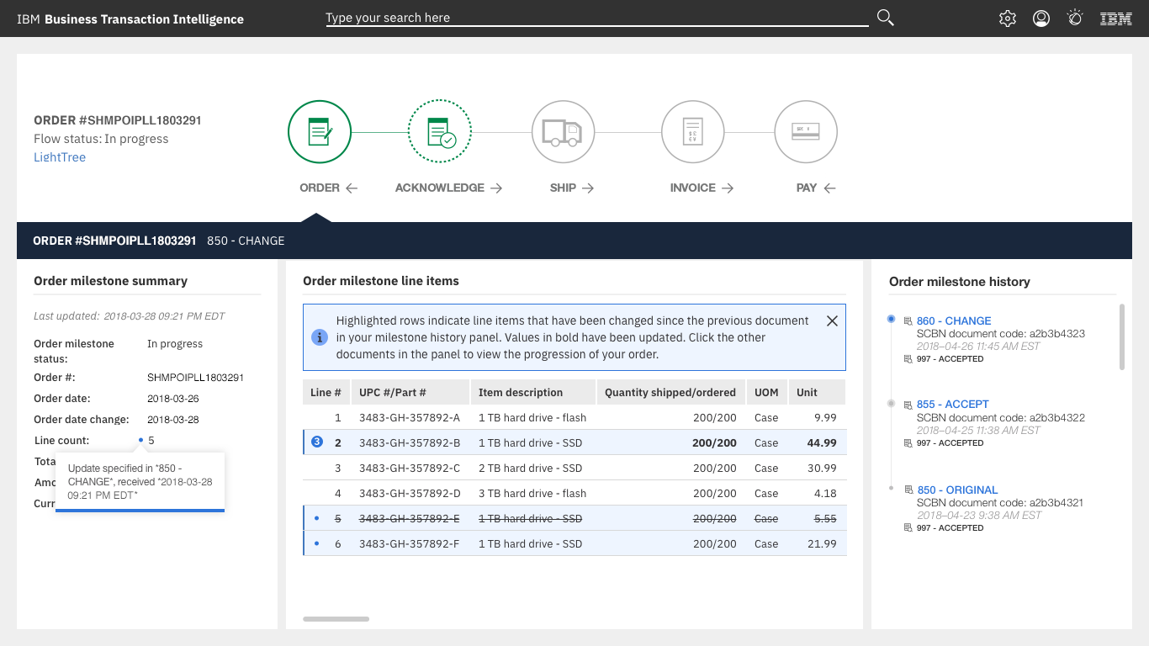The image size is (1149, 646).
Task: Click document icon beside 860 - CHANGE
Action: click(x=908, y=321)
